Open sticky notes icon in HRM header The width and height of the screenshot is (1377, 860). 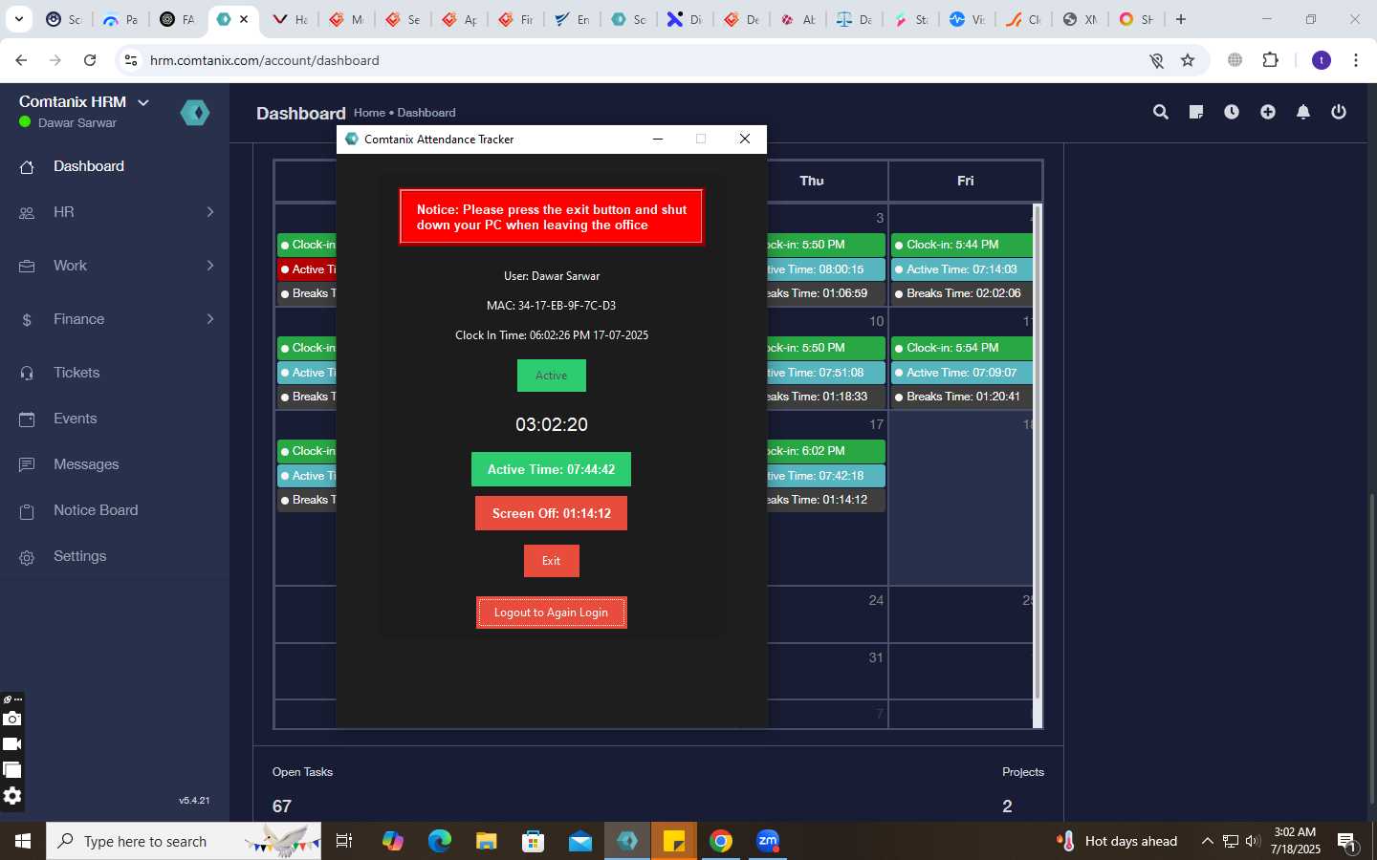click(1195, 112)
